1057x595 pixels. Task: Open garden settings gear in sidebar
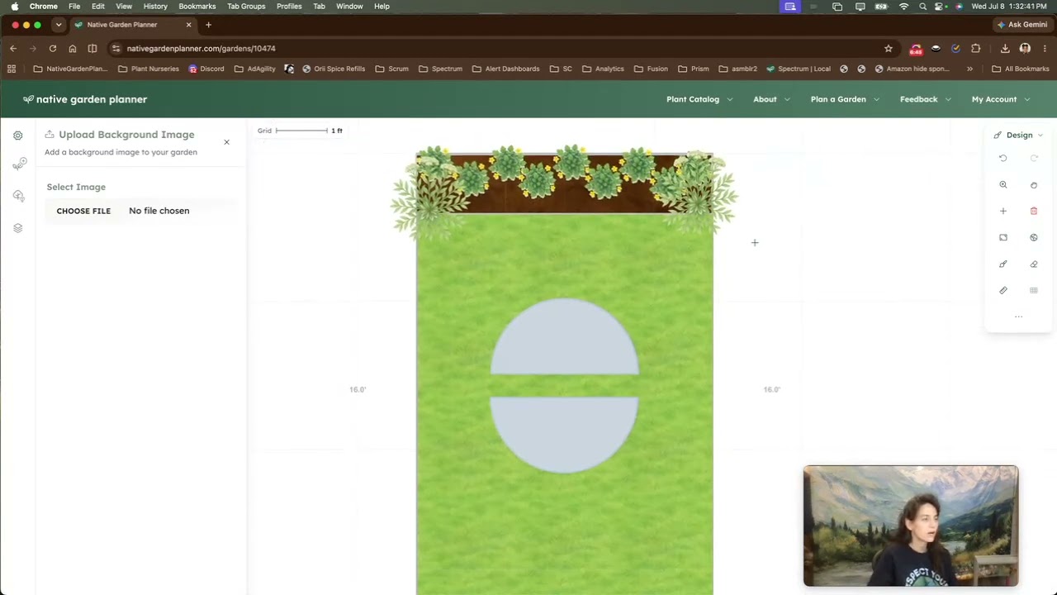[18, 136]
